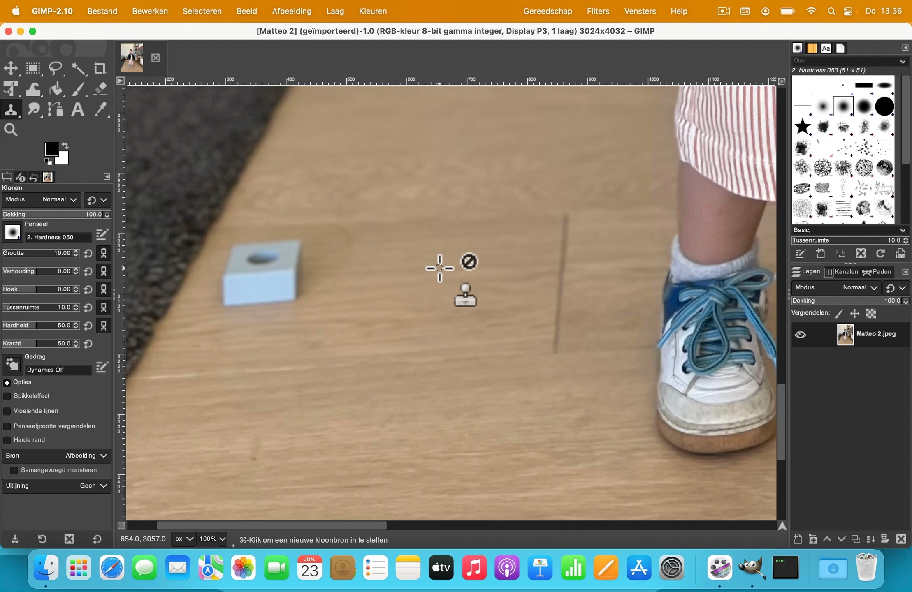912x592 pixels.
Task: Select the Fuzzy Select wand tool
Action: (78, 68)
